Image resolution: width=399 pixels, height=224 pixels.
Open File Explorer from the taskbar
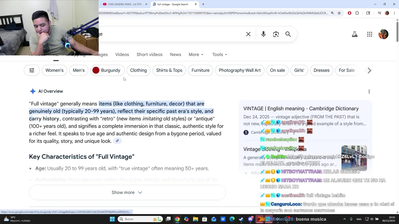tap(195, 219)
